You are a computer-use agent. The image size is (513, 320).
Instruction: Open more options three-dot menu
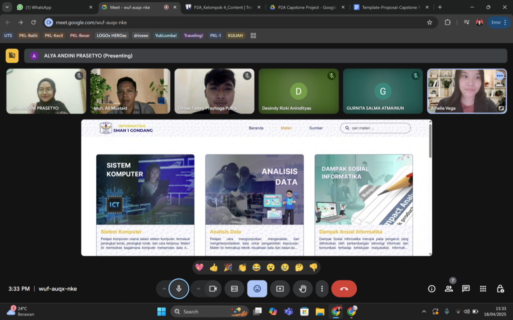(x=322, y=288)
